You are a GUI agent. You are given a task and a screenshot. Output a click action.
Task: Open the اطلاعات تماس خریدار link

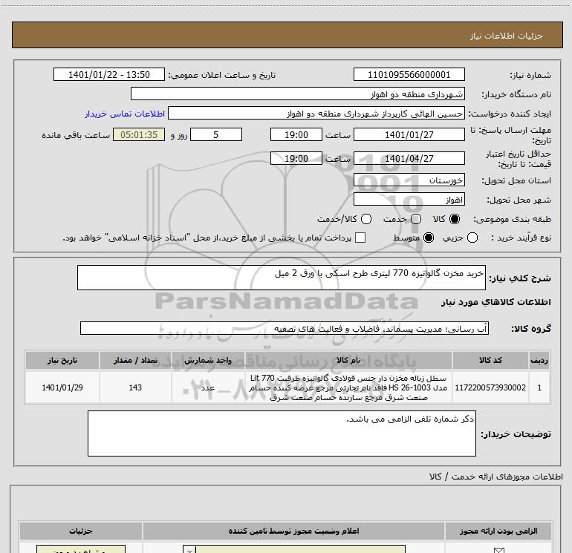coord(125,114)
